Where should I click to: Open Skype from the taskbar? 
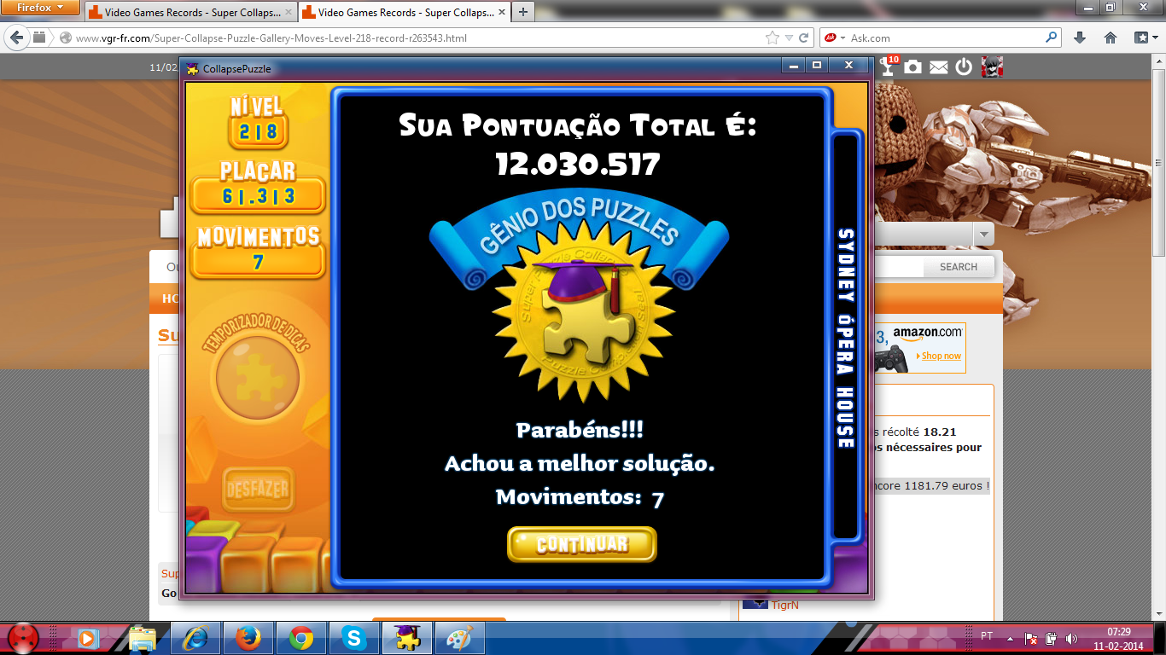(x=354, y=638)
